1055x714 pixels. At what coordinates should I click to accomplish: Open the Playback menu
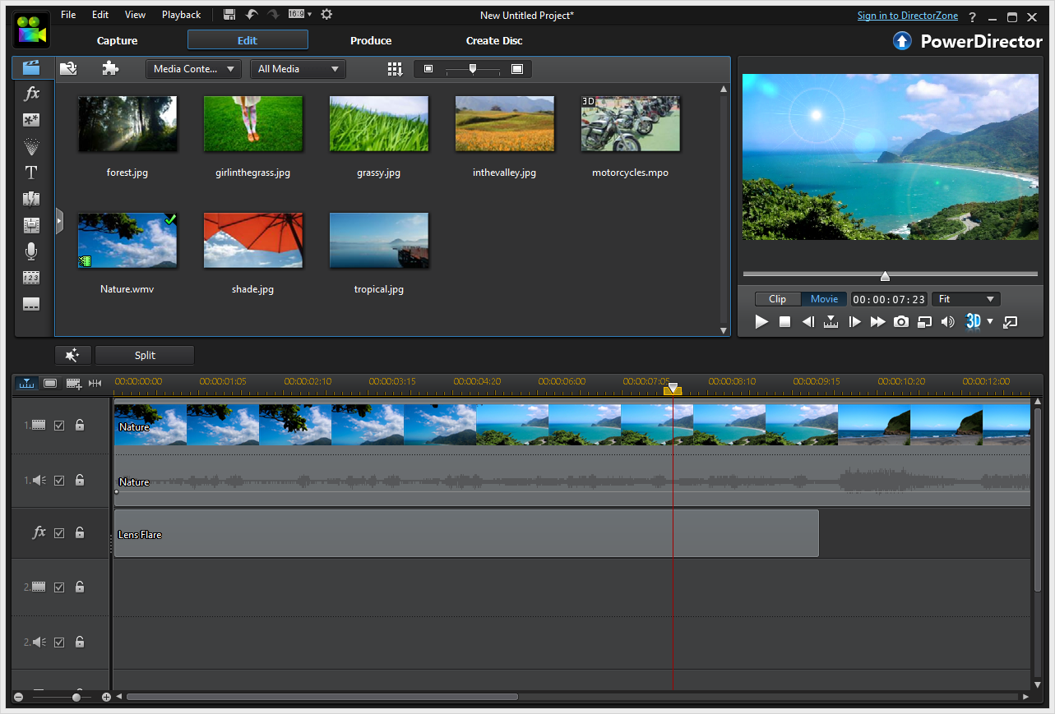coord(181,15)
